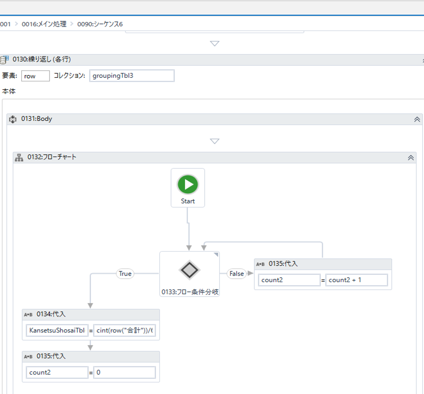Click the 0132 flowchart icon
424x394 pixels.
[x=19, y=158]
